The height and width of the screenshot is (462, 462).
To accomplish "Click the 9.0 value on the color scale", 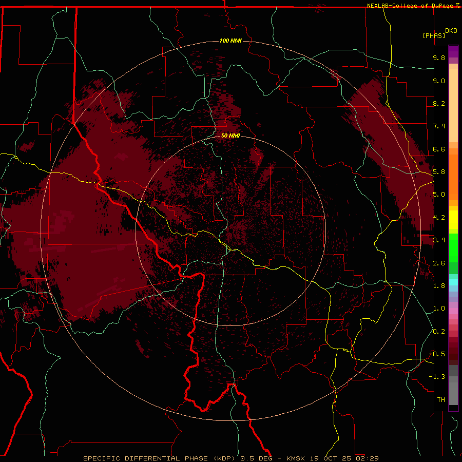I will 439,81.
